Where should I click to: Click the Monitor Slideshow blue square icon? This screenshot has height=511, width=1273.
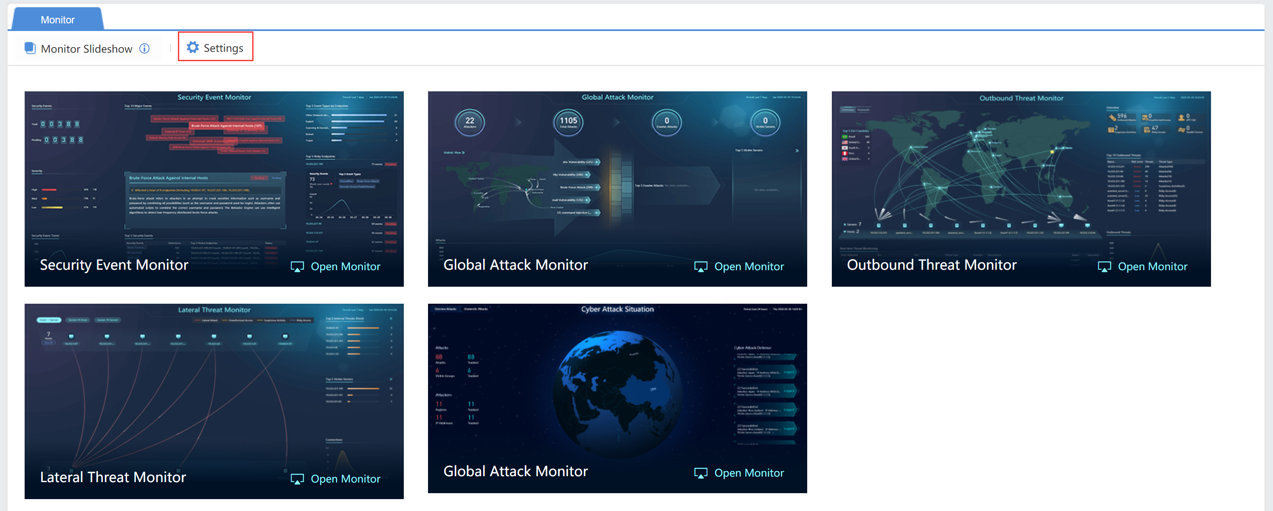pyautogui.click(x=30, y=48)
